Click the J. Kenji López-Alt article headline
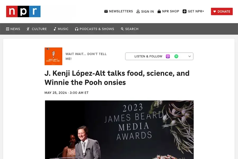Viewport: 238px width, 159px height. 117,78
